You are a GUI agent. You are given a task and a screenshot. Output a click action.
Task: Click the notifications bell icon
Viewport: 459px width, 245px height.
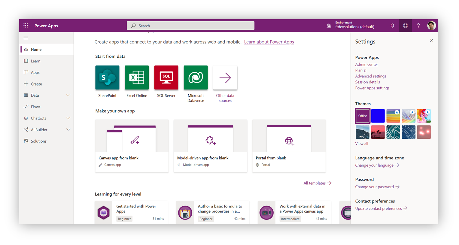coord(392,26)
